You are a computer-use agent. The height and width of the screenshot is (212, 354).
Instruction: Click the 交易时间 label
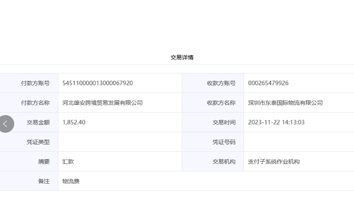pos(224,122)
